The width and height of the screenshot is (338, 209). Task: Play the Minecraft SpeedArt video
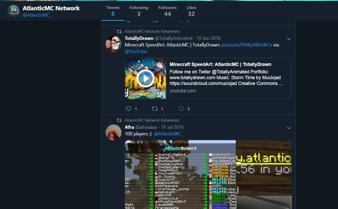click(x=145, y=78)
